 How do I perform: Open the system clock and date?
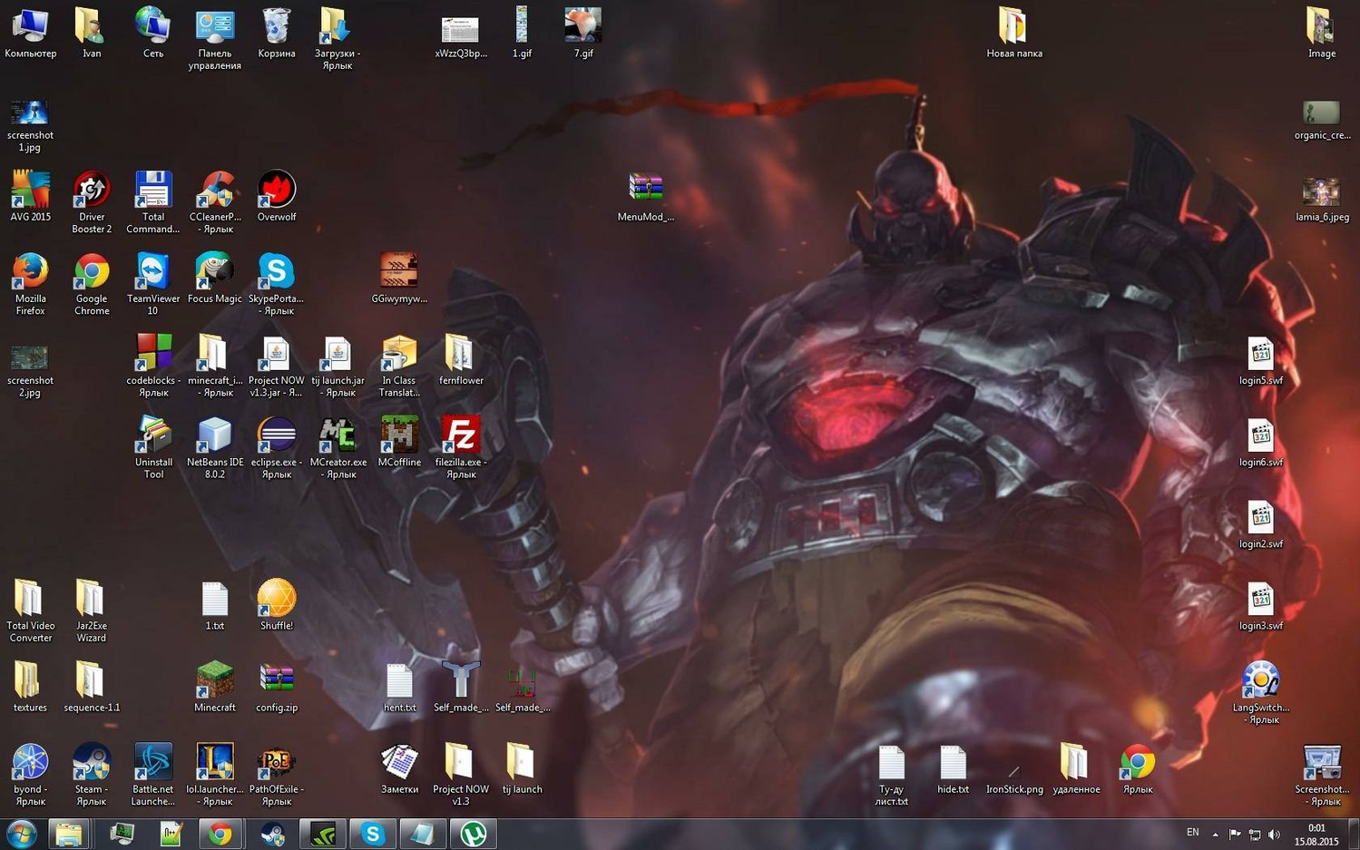pyautogui.click(x=1316, y=835)
